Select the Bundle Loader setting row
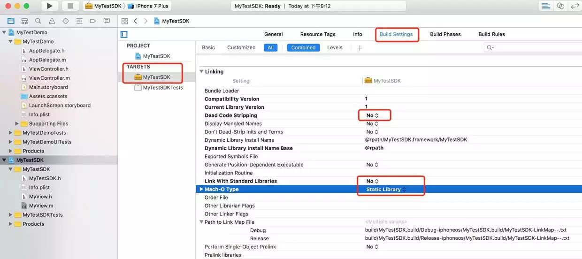 point(389,91)
